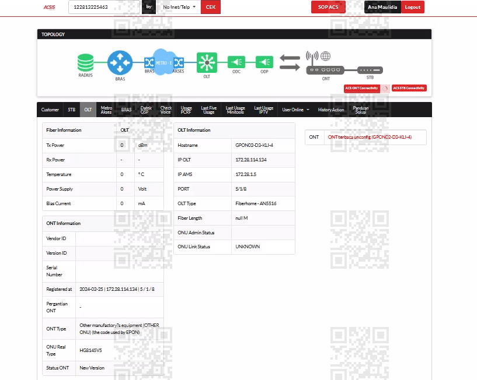Select the hostname value GPON02-D3-KLI-4

point(254,145)
